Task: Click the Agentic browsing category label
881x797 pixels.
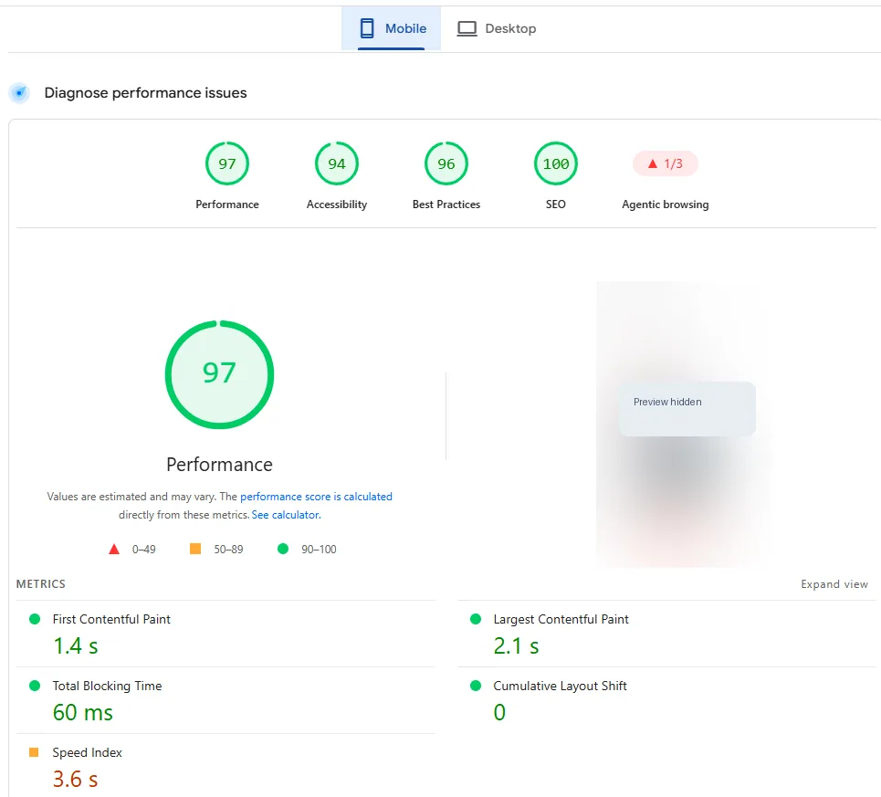Action: click(666, 204)
